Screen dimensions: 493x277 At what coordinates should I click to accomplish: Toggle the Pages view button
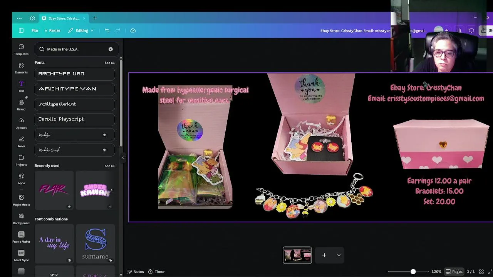[x=454, y=272]
